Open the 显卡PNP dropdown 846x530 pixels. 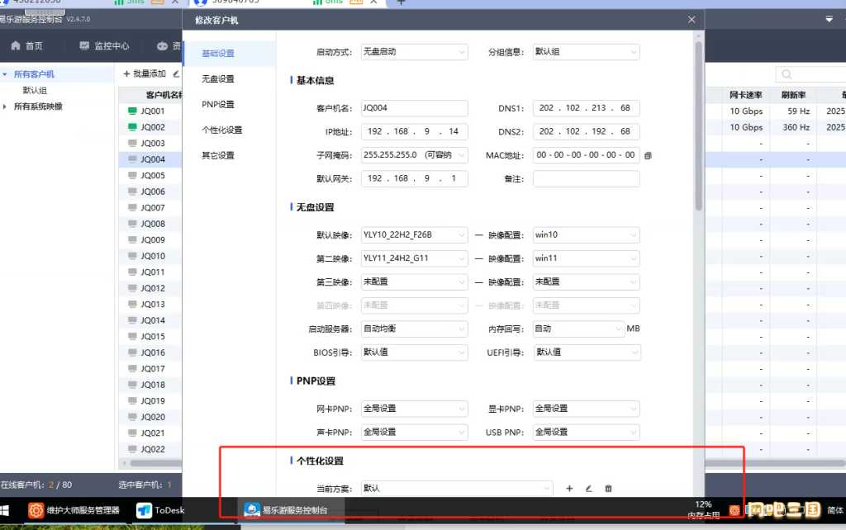click(x=586, y=409)
